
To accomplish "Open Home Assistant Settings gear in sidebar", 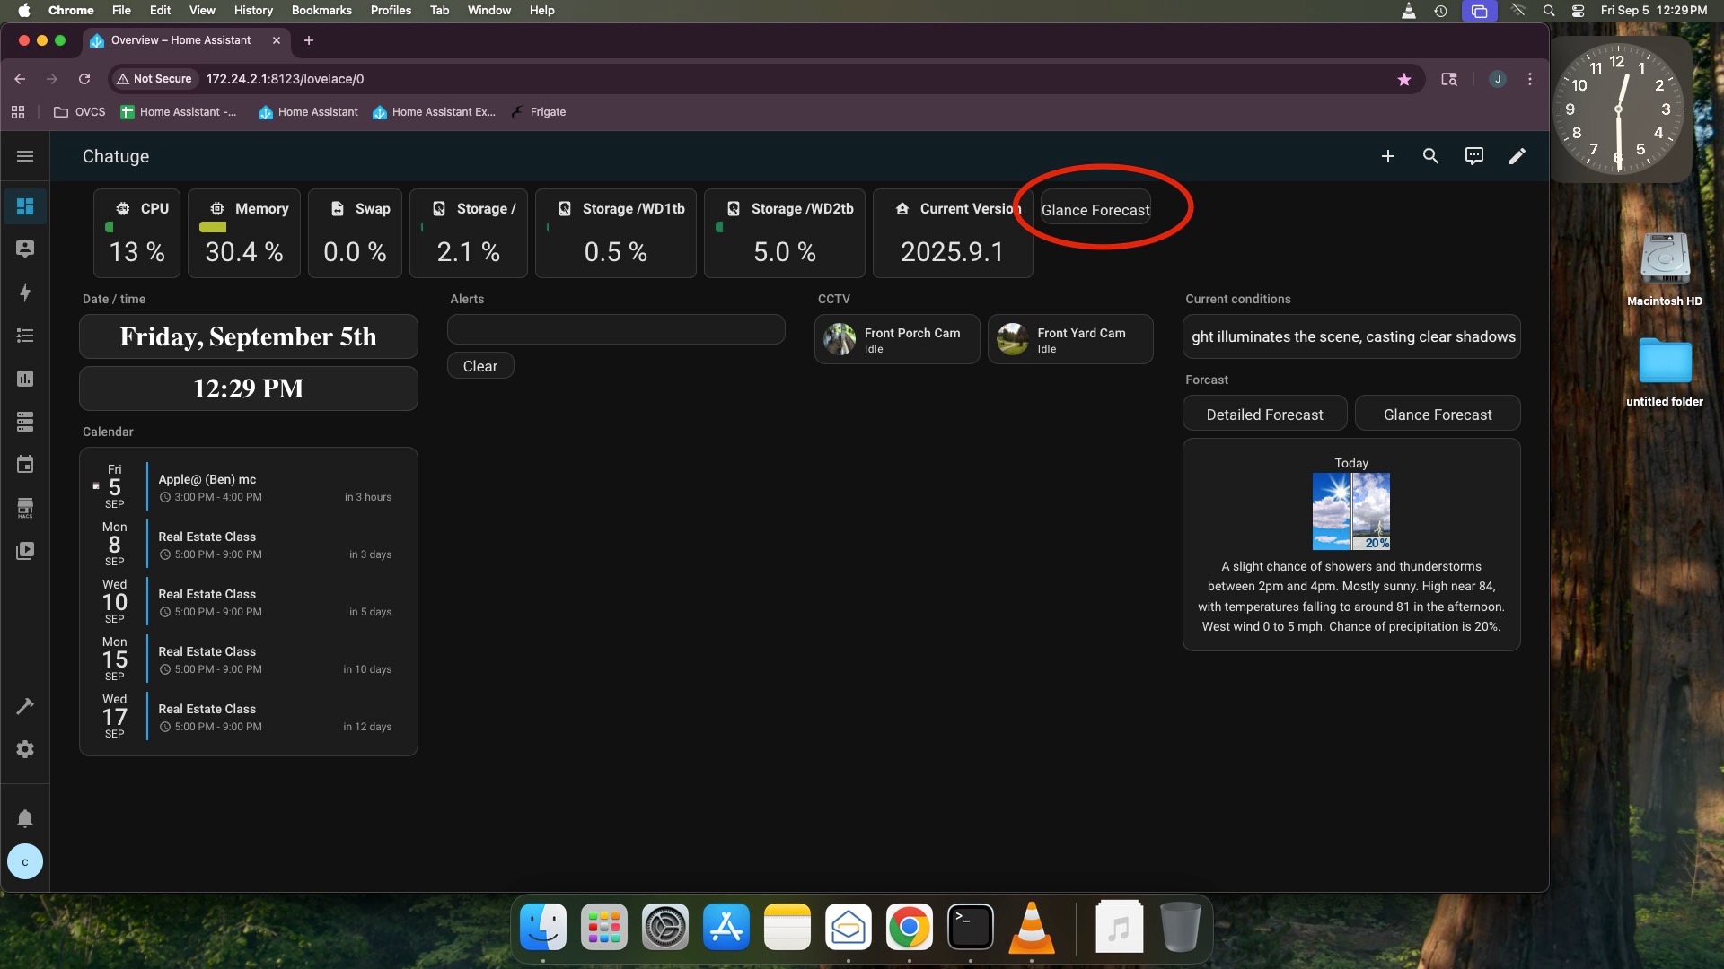I will pos(25,749).
